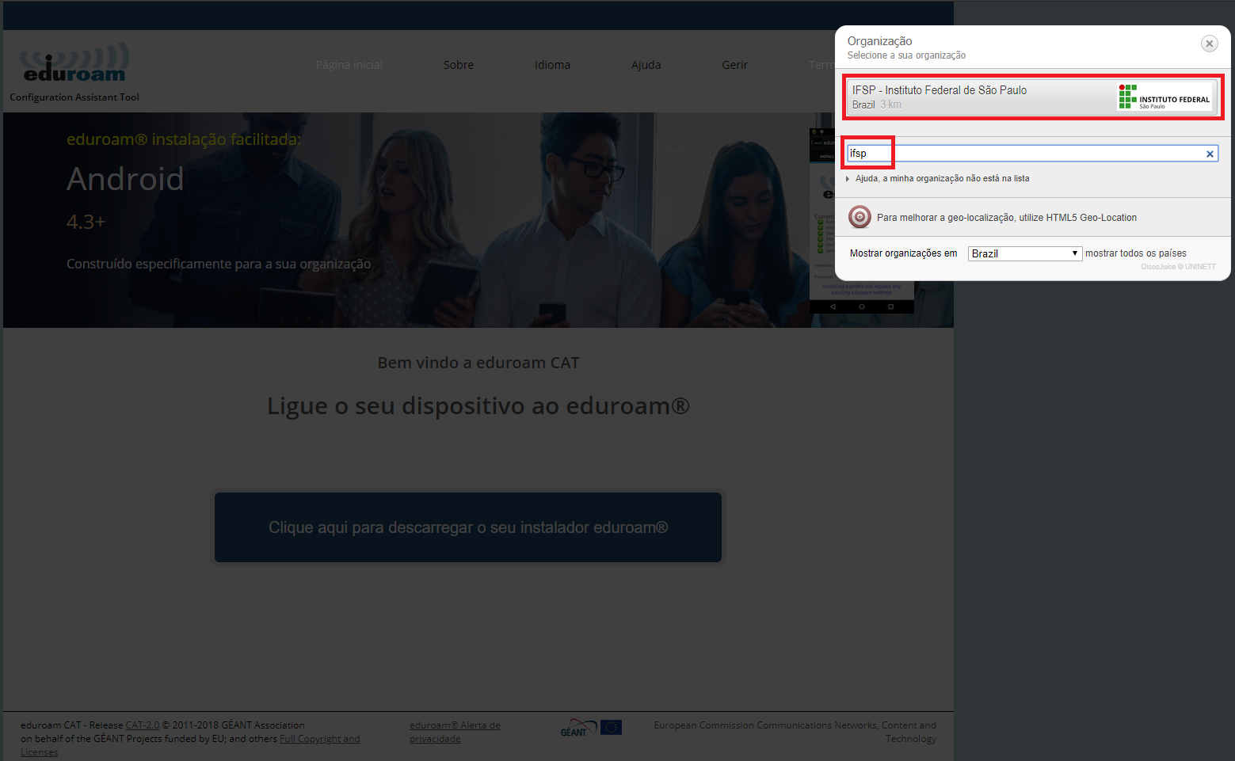This screenshot has height=761, width=1235.
Task: Click 'Construído especificamente para a sua organização' text
Action: point(219,264)
